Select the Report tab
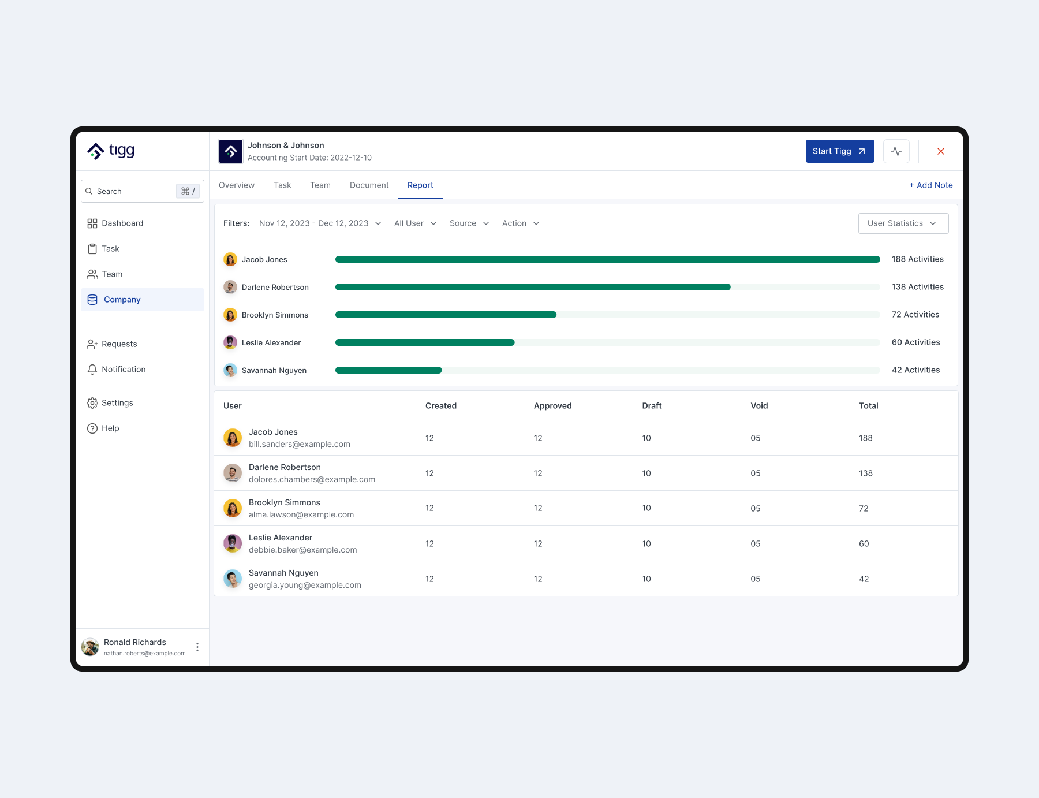This screenshot has width=1039, height=798. (420, 185)
